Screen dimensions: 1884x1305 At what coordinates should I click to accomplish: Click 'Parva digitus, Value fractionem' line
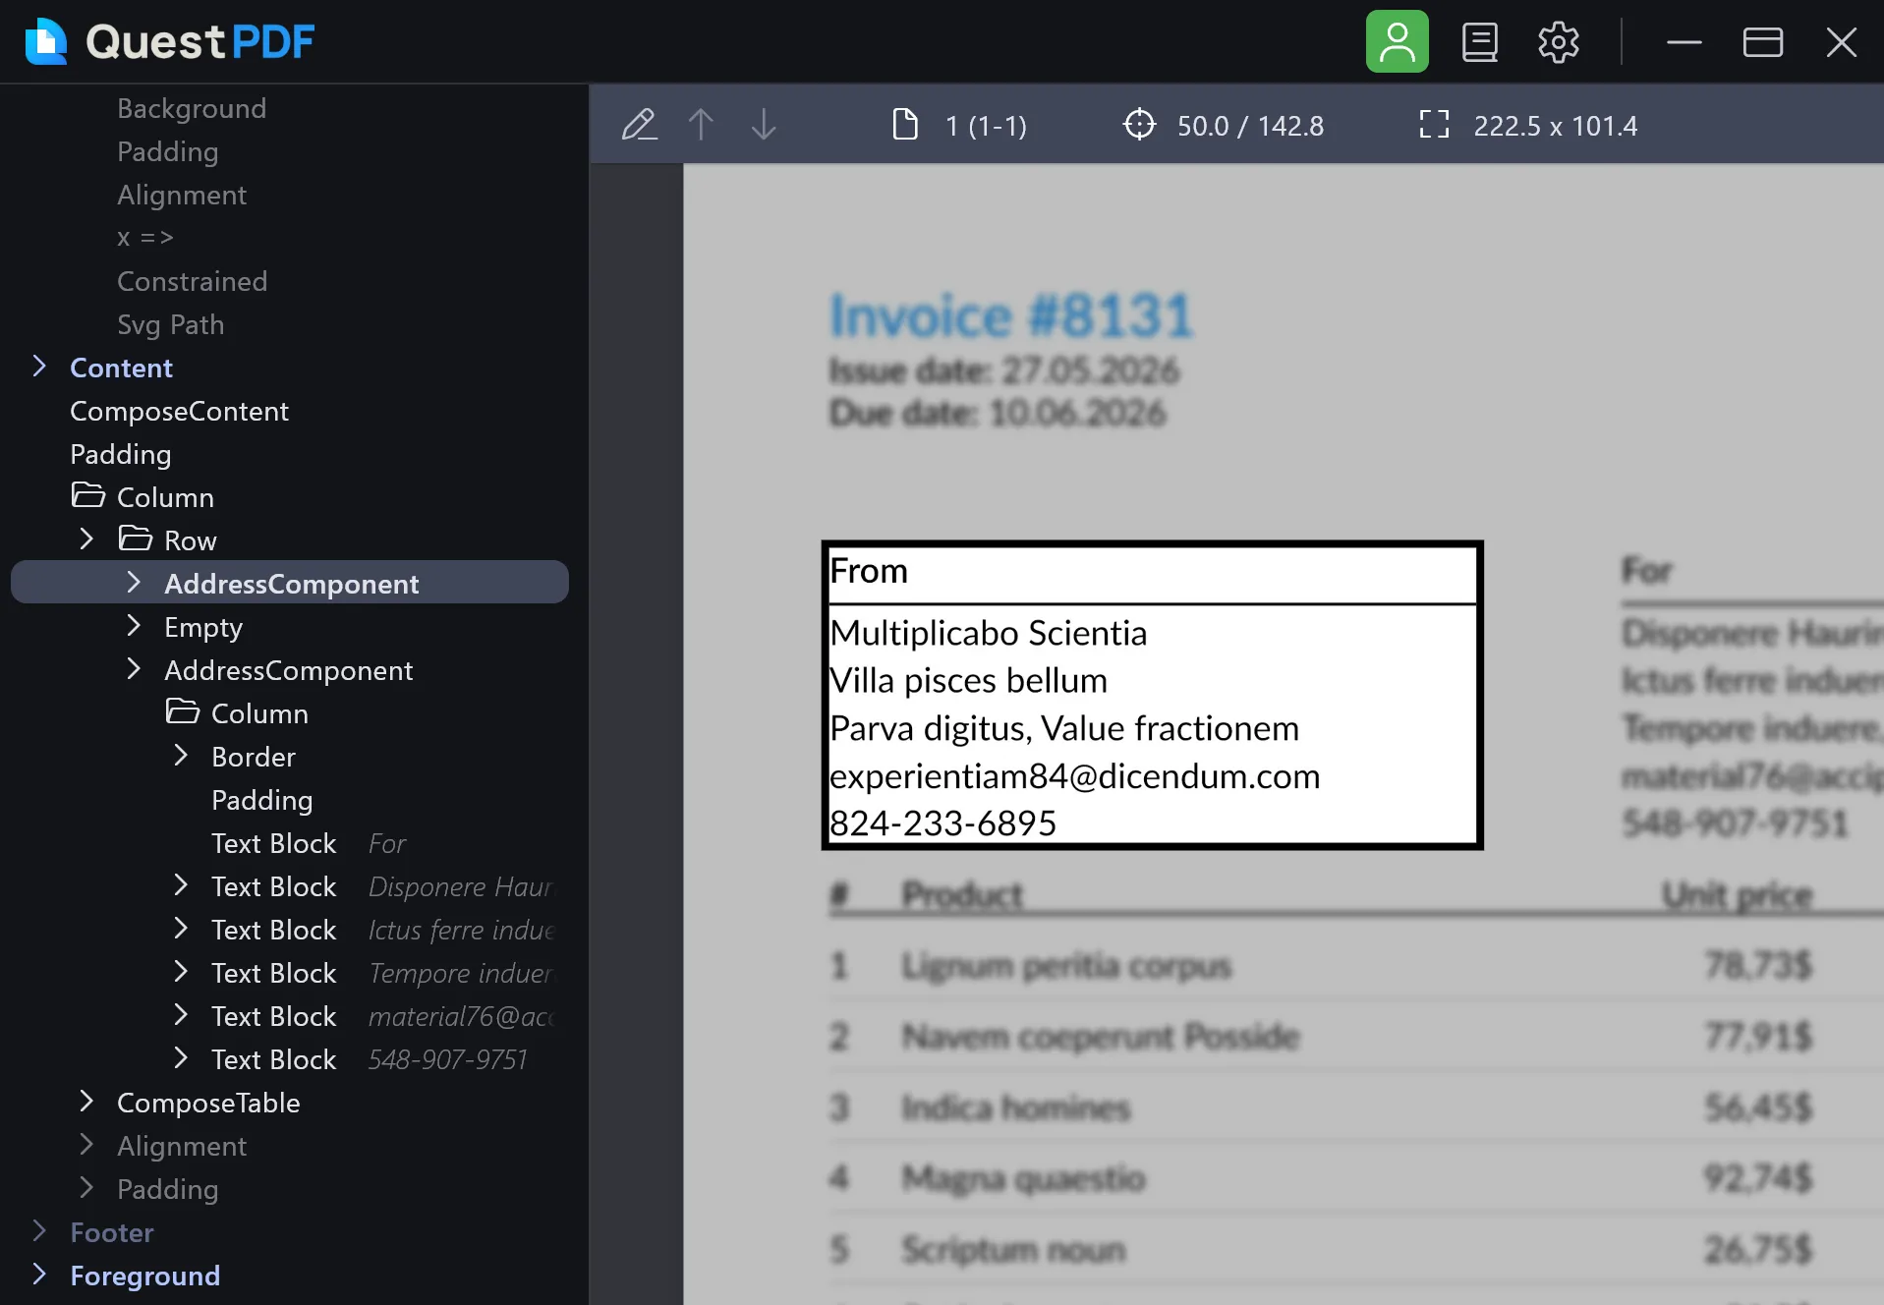coord(1064,728)
